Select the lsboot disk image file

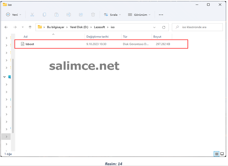pyautogui.click(x=30, y=44)
